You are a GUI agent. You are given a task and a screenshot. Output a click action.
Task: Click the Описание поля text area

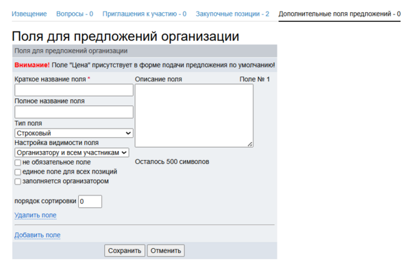click(x=194, y=116)
